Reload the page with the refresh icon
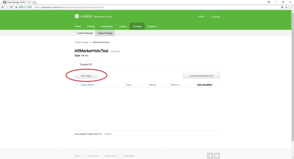Screen dimensions: 294x159 [11, 7]
